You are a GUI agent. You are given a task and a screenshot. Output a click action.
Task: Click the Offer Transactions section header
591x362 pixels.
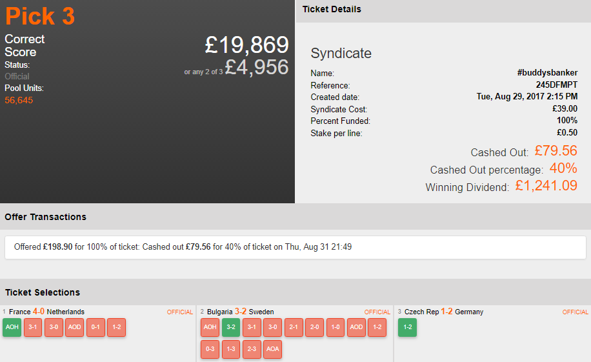pyautogui.click(x=45, y=217)
